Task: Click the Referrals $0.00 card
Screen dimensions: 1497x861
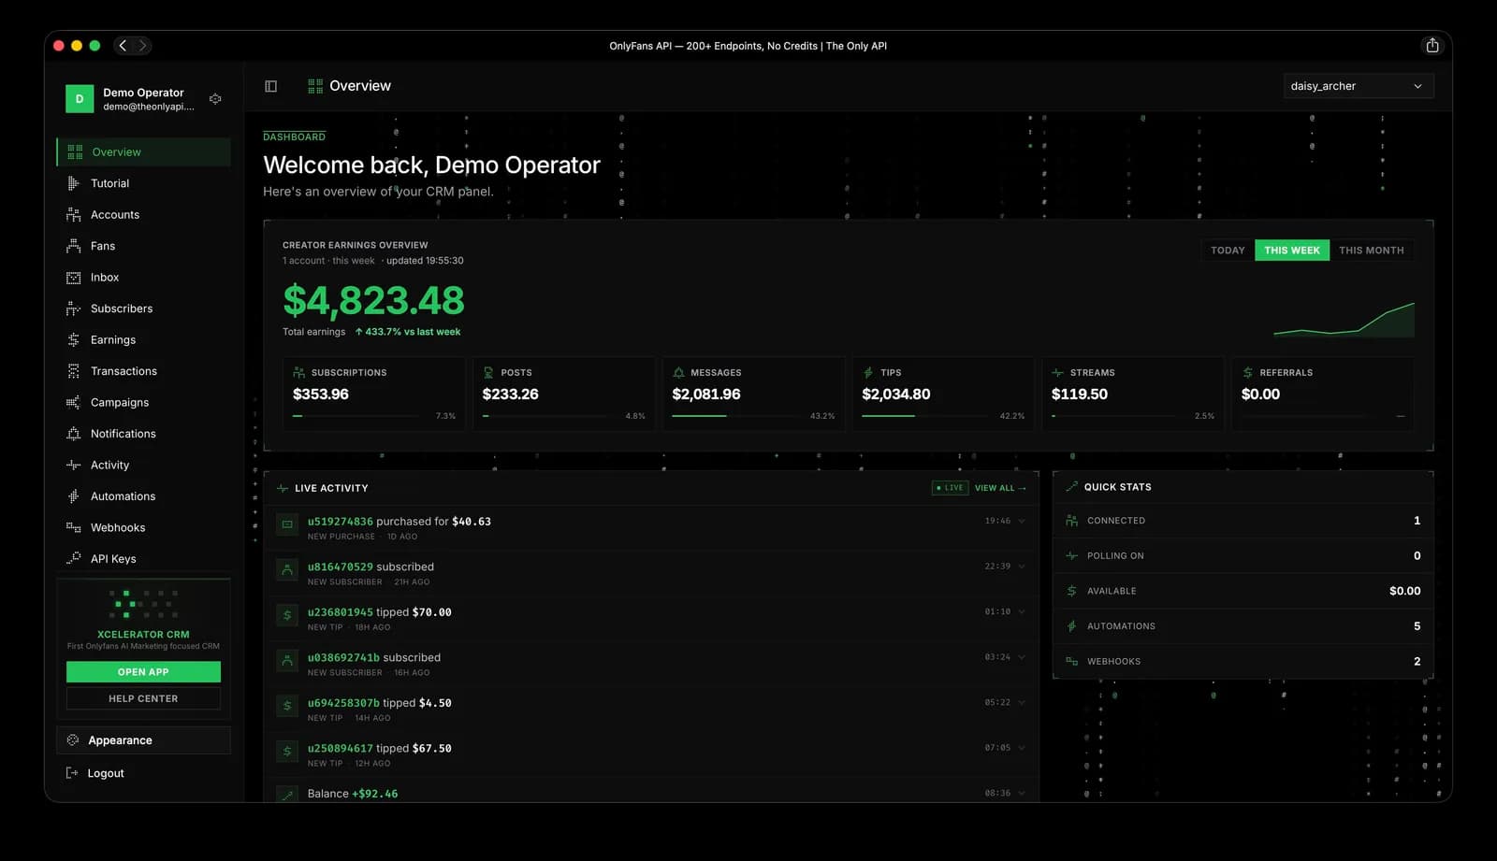Action: point(1323,394)
